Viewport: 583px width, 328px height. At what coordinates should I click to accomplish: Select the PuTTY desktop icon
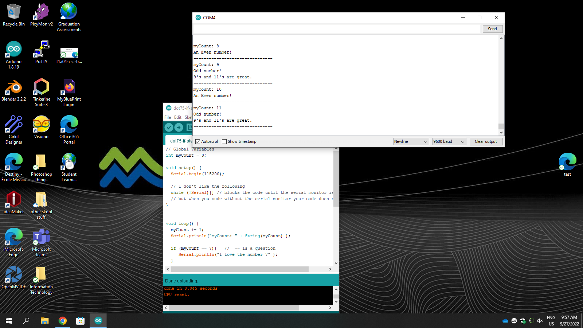[x=42, y=52]
